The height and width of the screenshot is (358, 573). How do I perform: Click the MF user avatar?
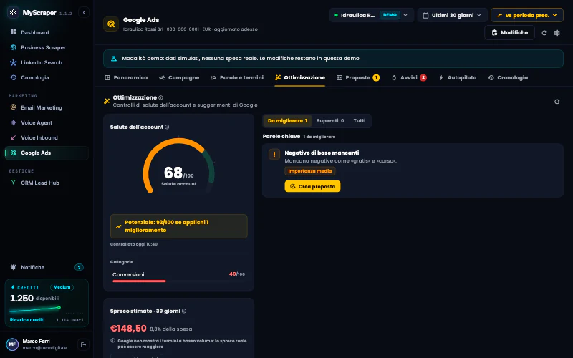pos(12,344)
